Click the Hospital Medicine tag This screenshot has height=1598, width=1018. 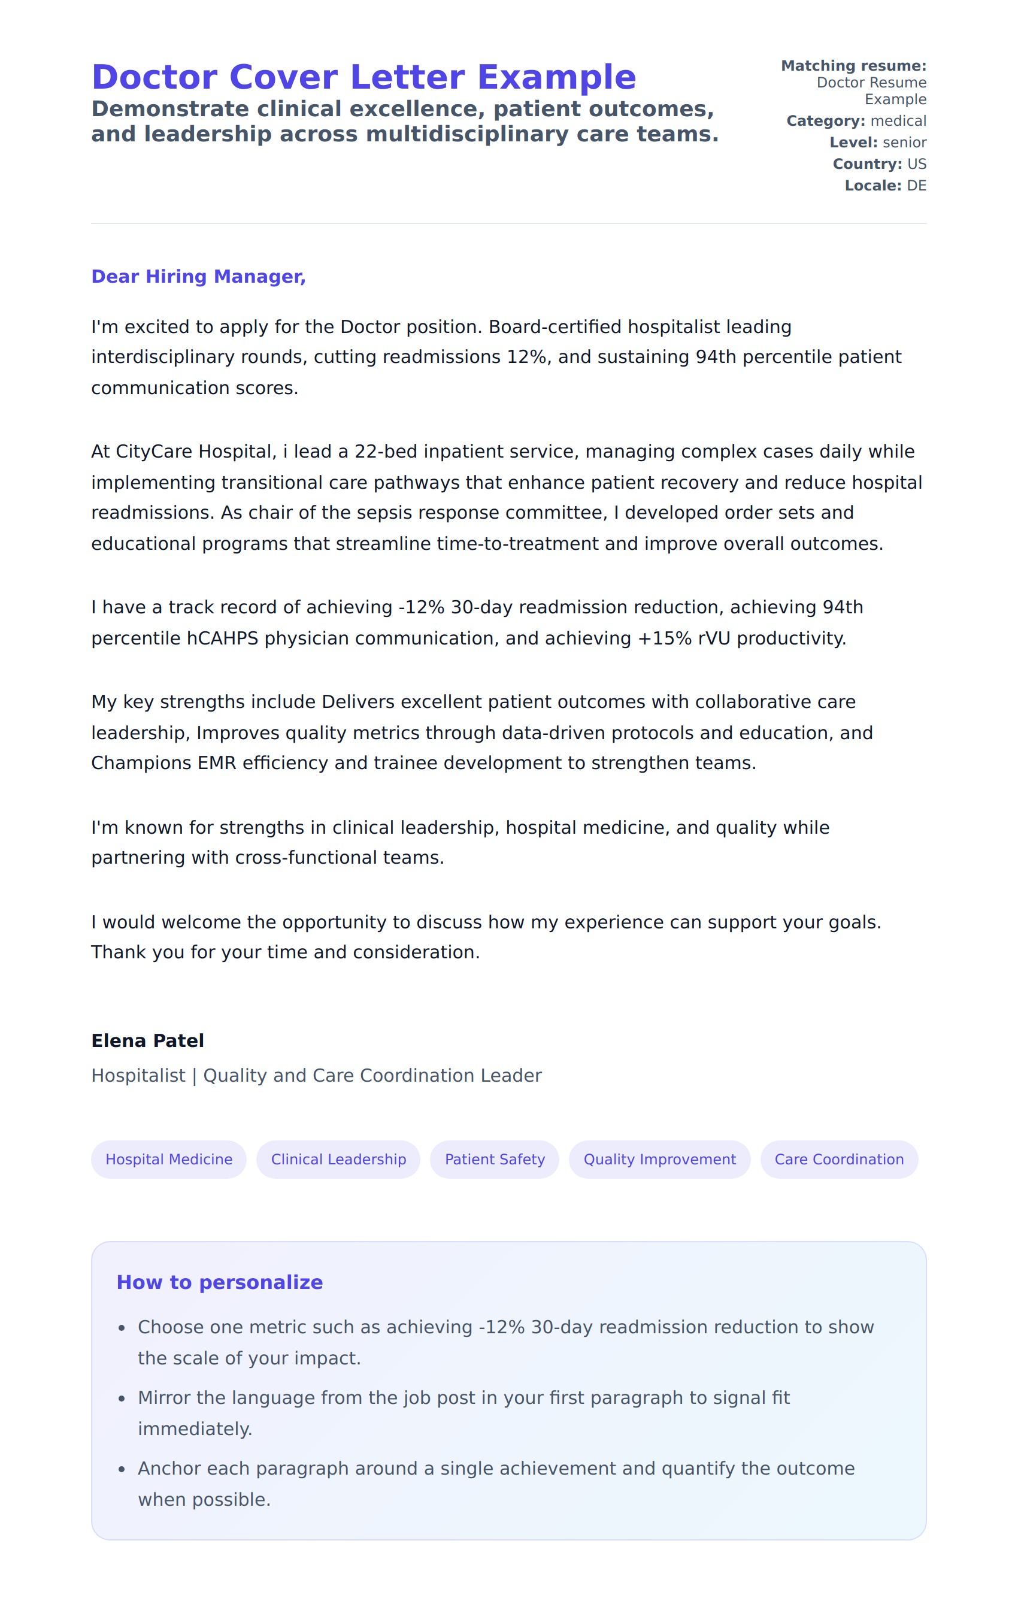(x=168, y=1160)
